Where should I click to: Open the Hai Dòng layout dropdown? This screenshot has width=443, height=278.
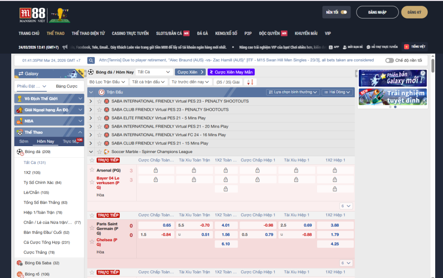[x=337, y=92]
